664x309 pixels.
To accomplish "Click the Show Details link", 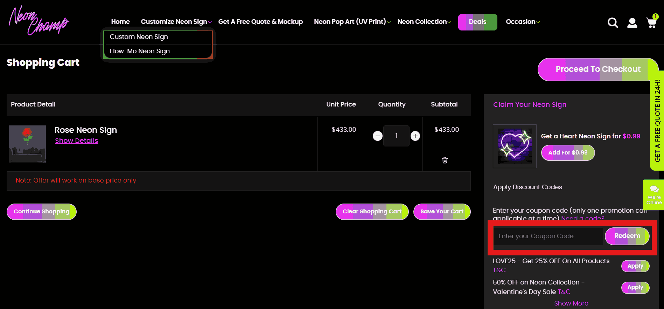I will [76, 140].
